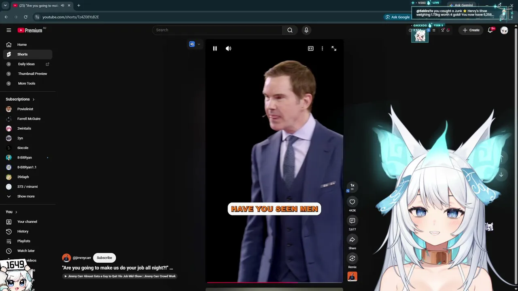Share this Short
This screenshot has height=291, width=518.
click(352, 240)
